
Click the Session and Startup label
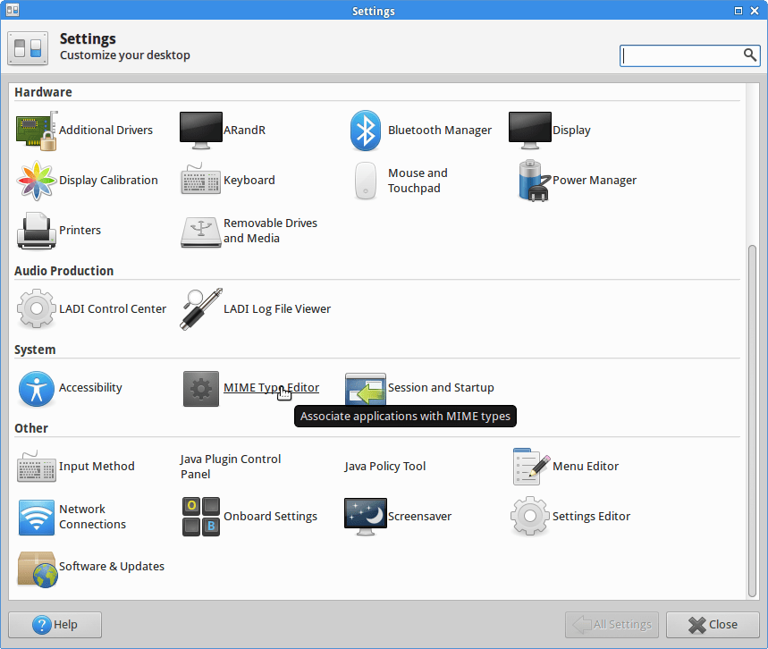(441, 387)
